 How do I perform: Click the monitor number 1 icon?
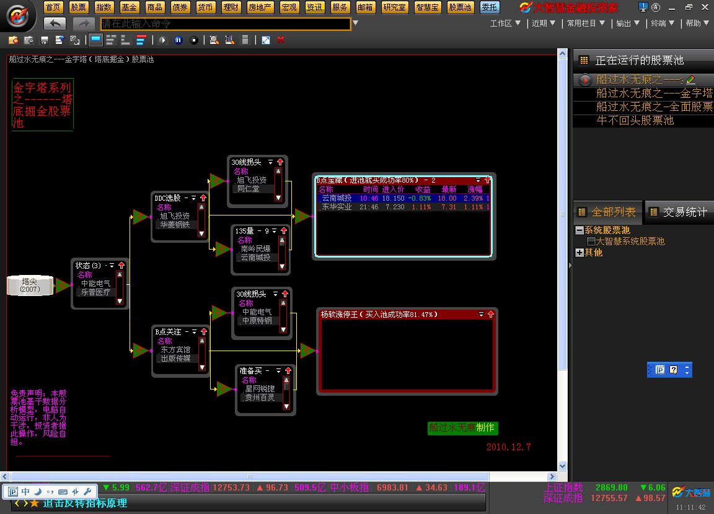(643, 7)
